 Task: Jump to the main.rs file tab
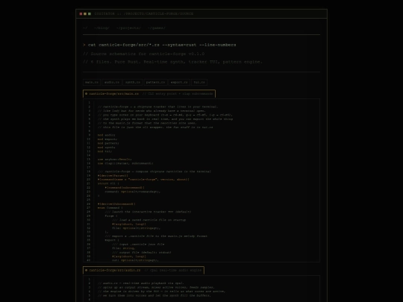[92, 83]
